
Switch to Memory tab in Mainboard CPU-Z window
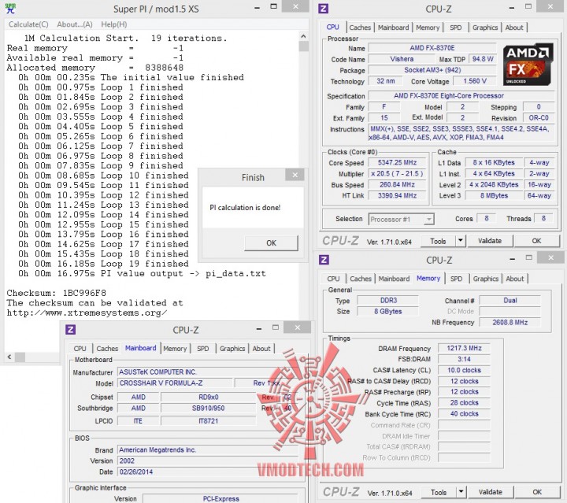click(x=175, y=349)
